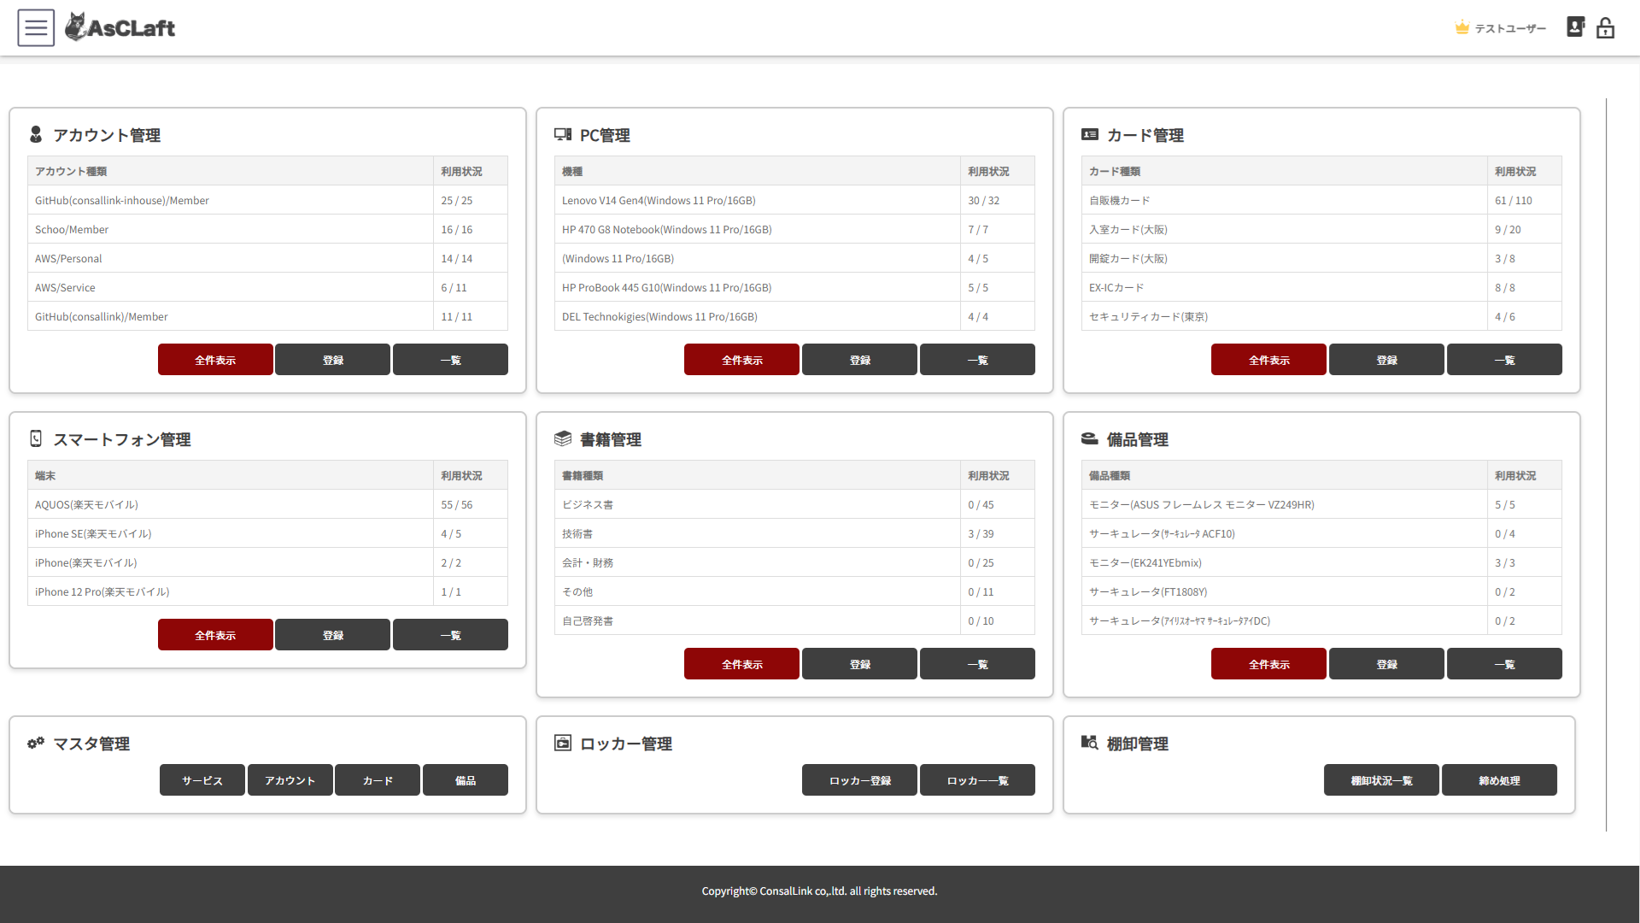The width and height of the screenshot is (1640, 923).
Task: Click the アカウント管理 person icon
Action: click(x=36, y=135)
